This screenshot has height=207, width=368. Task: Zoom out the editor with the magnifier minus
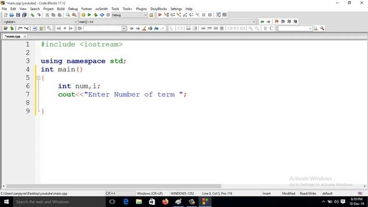tap(257, 28)
